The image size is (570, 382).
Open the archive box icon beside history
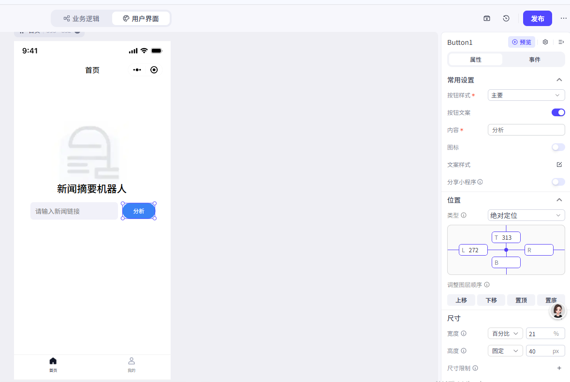tap(487, 18)
